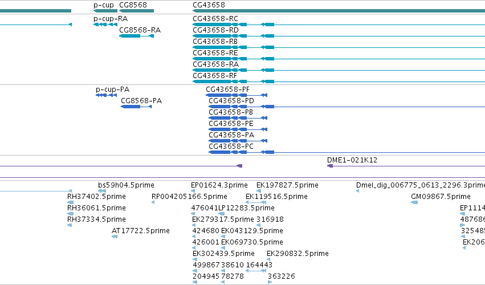Viewport: 485px width, 285px height.
Task: Click the p-cup-RA transcript exon glyph
Action: tap(105, 25)
